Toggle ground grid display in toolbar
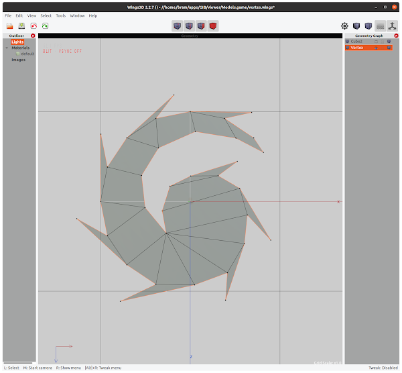This screenshot has width=402, height=373. (380, 26)
